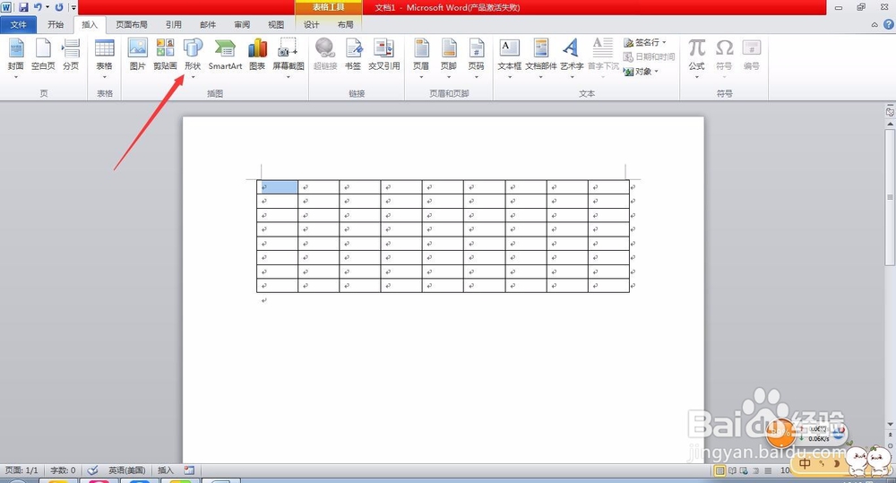
Task: Toggle the 插入 insert mode indicator
Action: [x=166, y=470]
